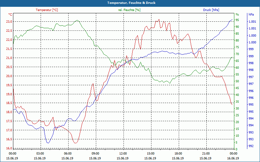Click the '09:00' time axis label

coord(95,153)
